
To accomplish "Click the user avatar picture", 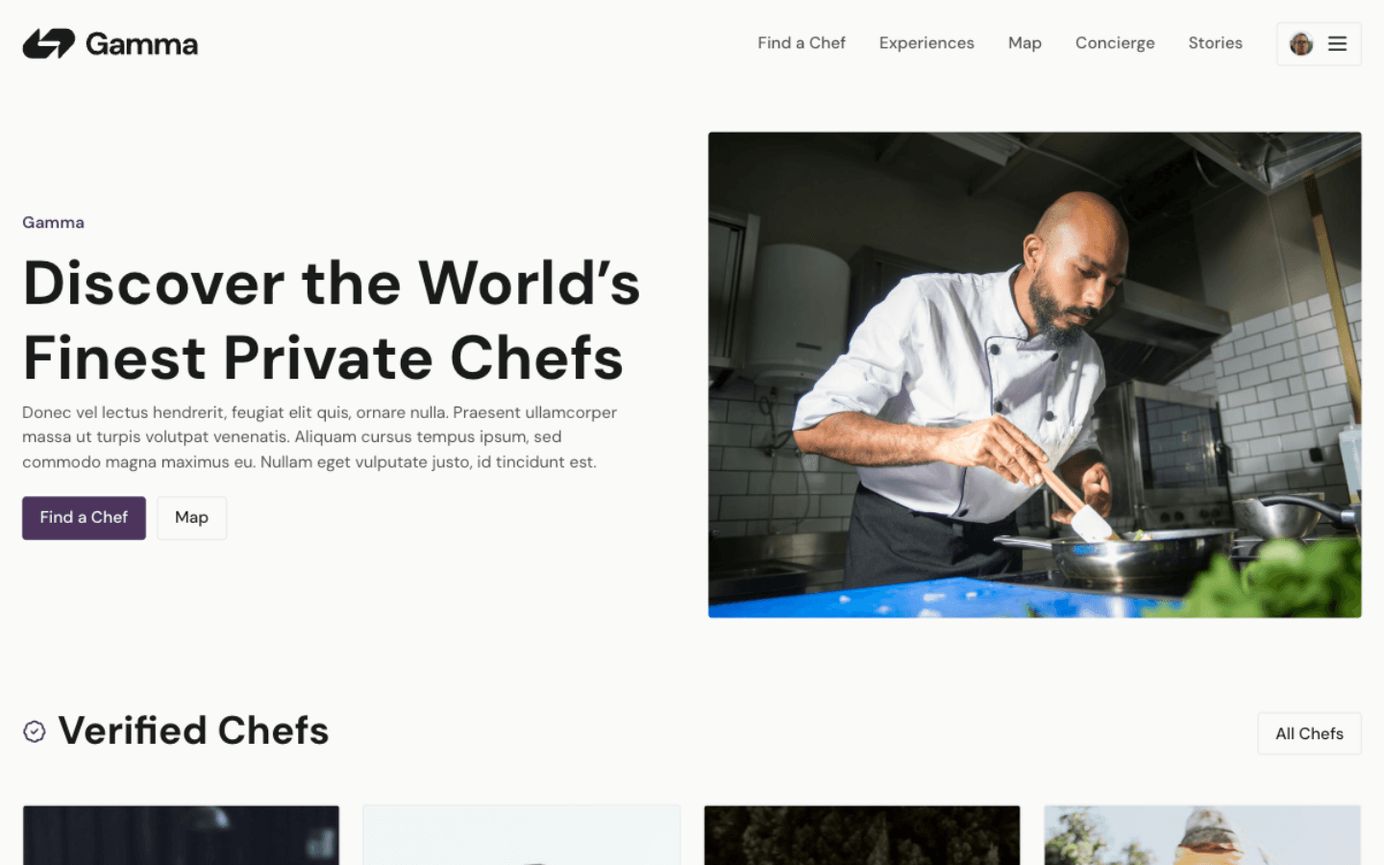I will click(1301, 44).
